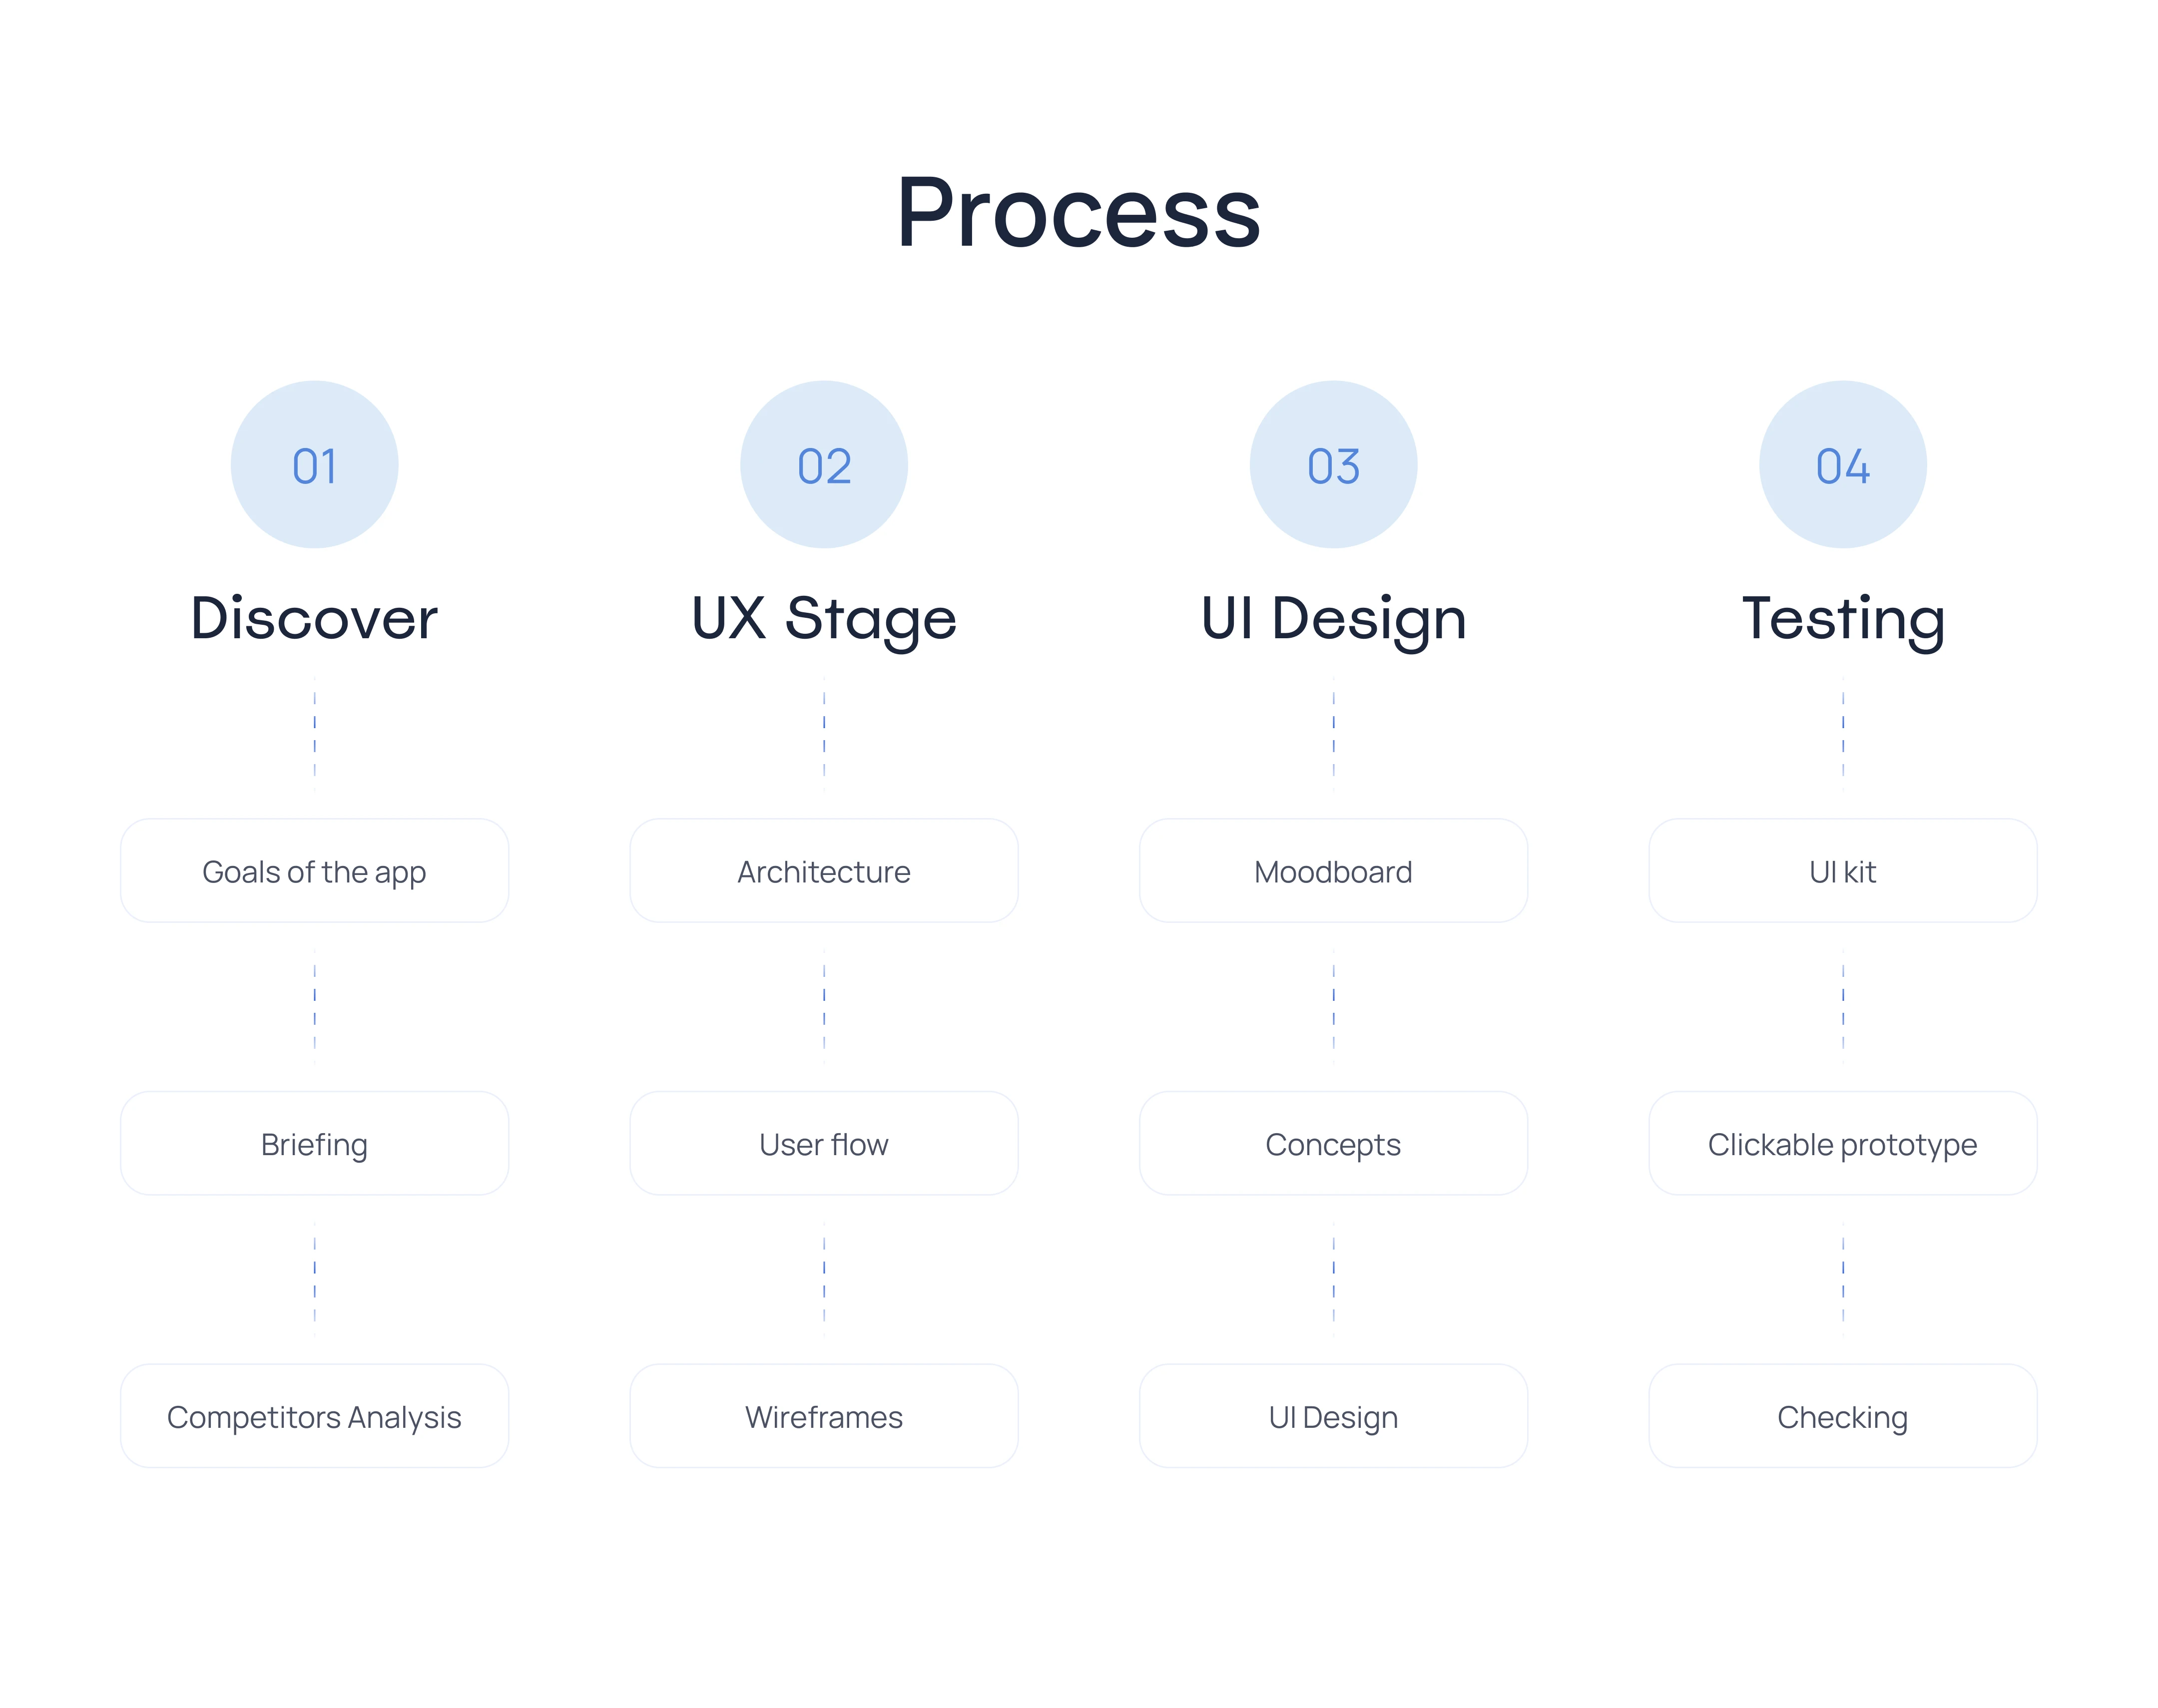Click the 02 step circle
Image resolution: width=2158 pixels, height=1708 pixels.
point(823,464)
